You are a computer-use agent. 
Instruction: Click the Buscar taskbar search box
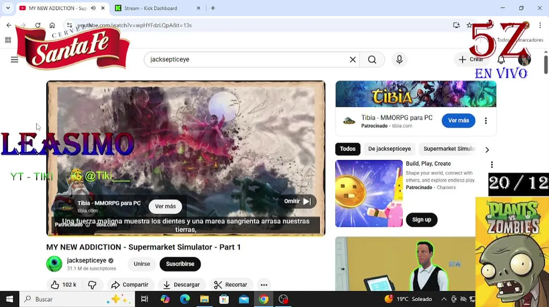[77, 299]
